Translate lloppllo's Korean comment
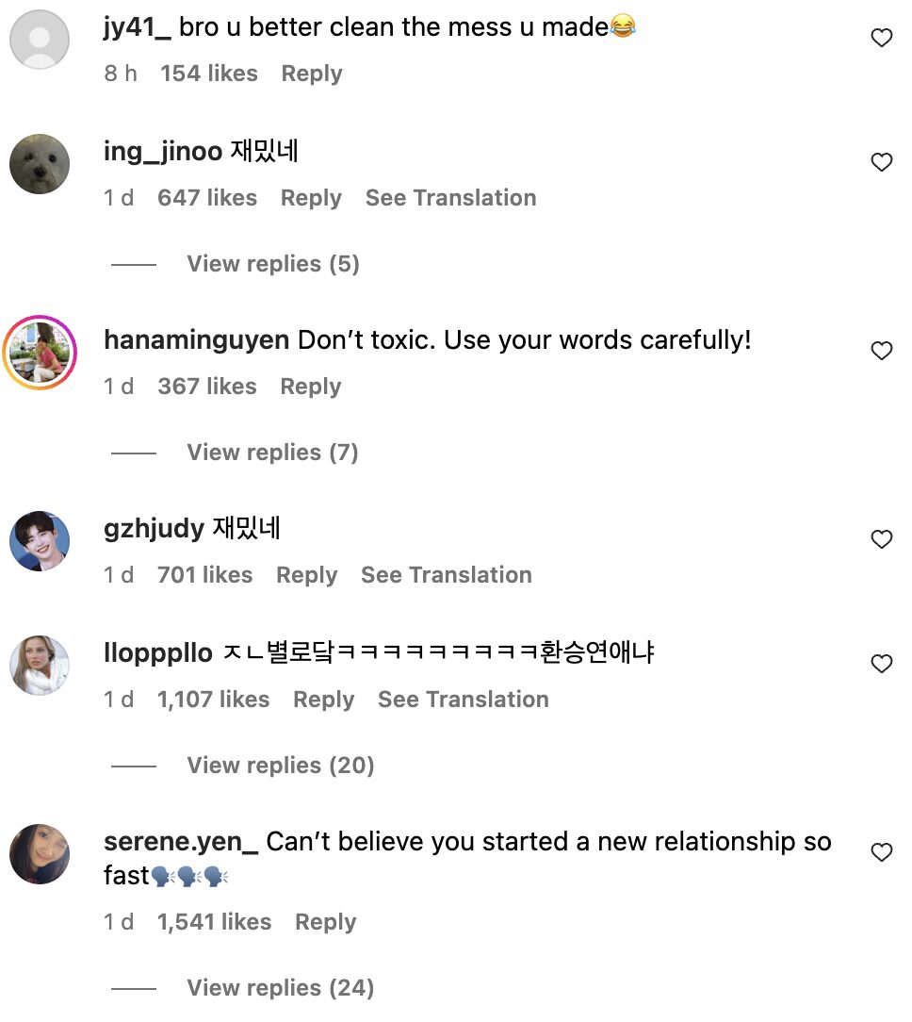 pyautogui.click(x=463, y=700)
